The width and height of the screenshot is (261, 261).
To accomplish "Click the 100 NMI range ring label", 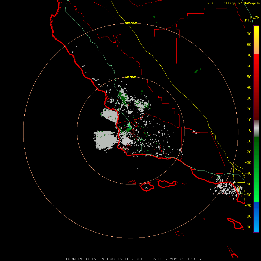I will [x=130, y=23].
